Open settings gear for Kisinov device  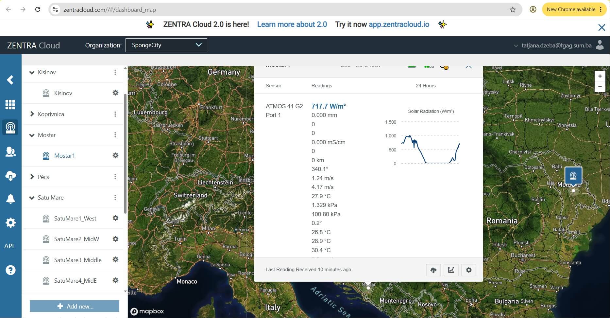click(x=115, y=93)
